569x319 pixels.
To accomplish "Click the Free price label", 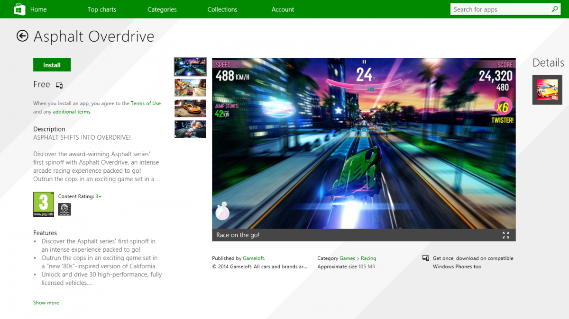I will 42,84.
